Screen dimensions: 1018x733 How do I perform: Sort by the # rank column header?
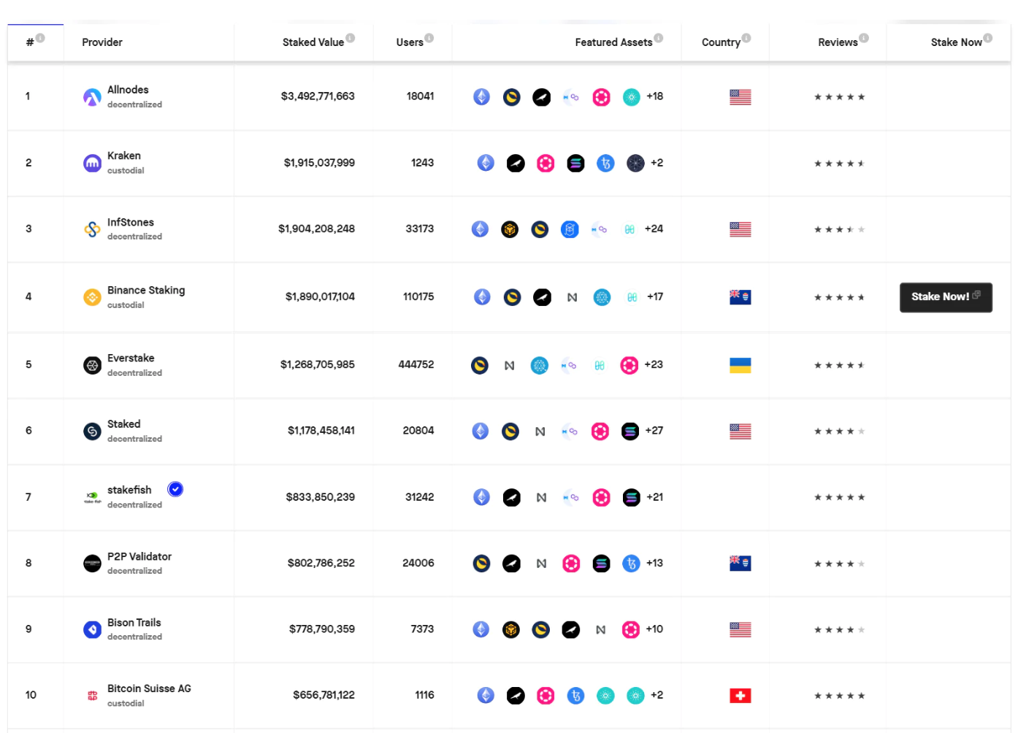29,42
